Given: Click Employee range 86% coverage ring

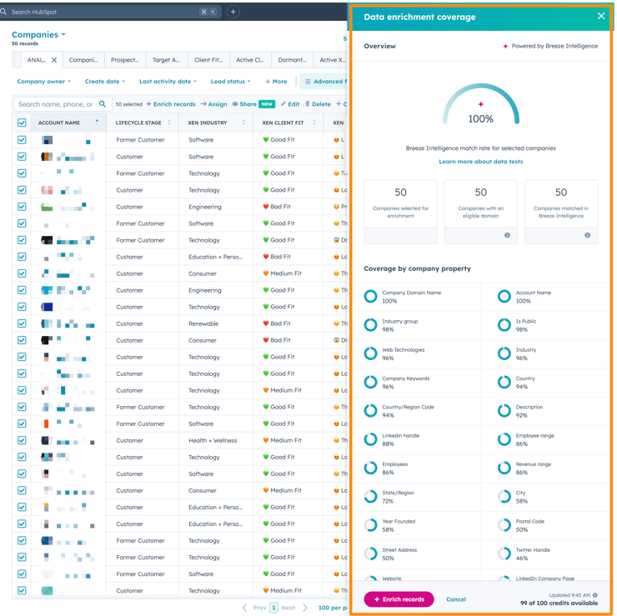Looking at the screenshot, I should coord(504,439).
